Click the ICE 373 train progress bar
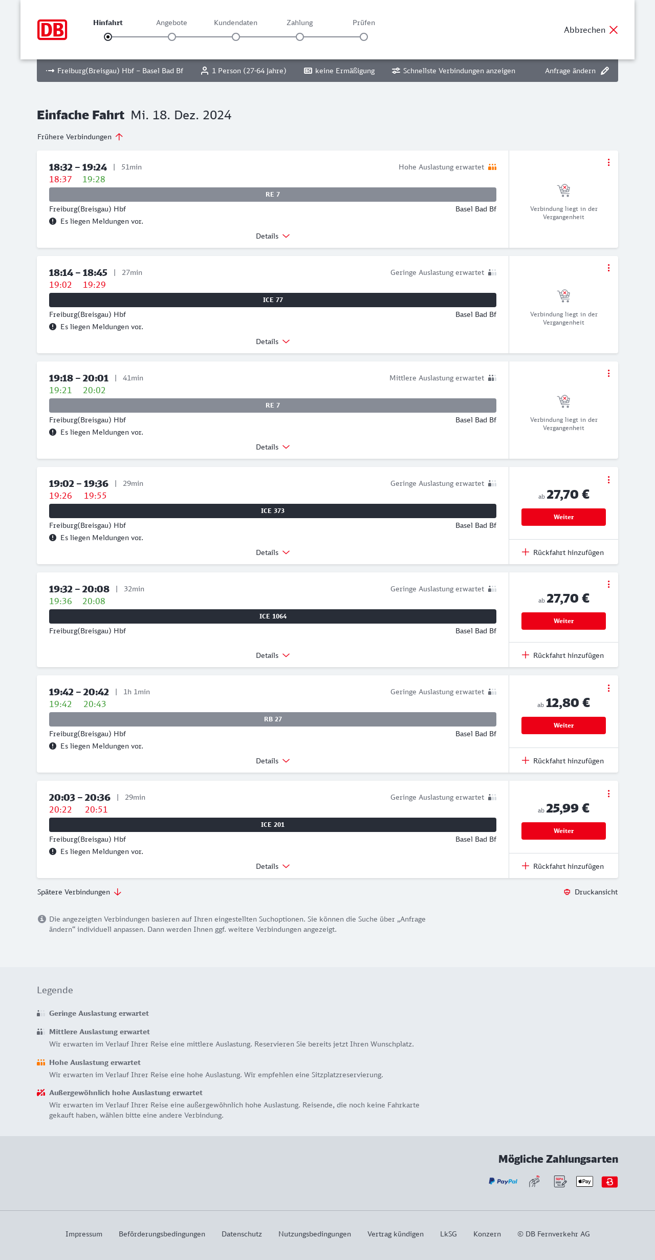 [x=273, y=511]
